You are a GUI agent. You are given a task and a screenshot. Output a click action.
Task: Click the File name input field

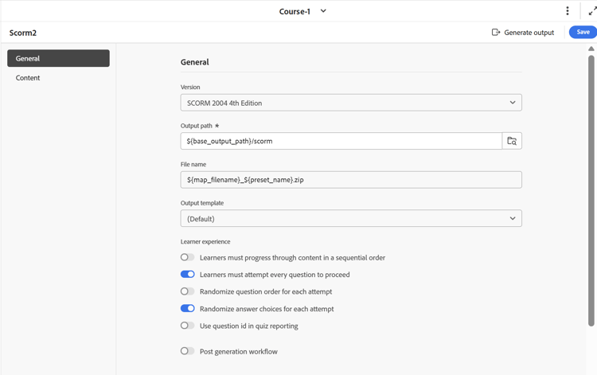click(351, 180)
